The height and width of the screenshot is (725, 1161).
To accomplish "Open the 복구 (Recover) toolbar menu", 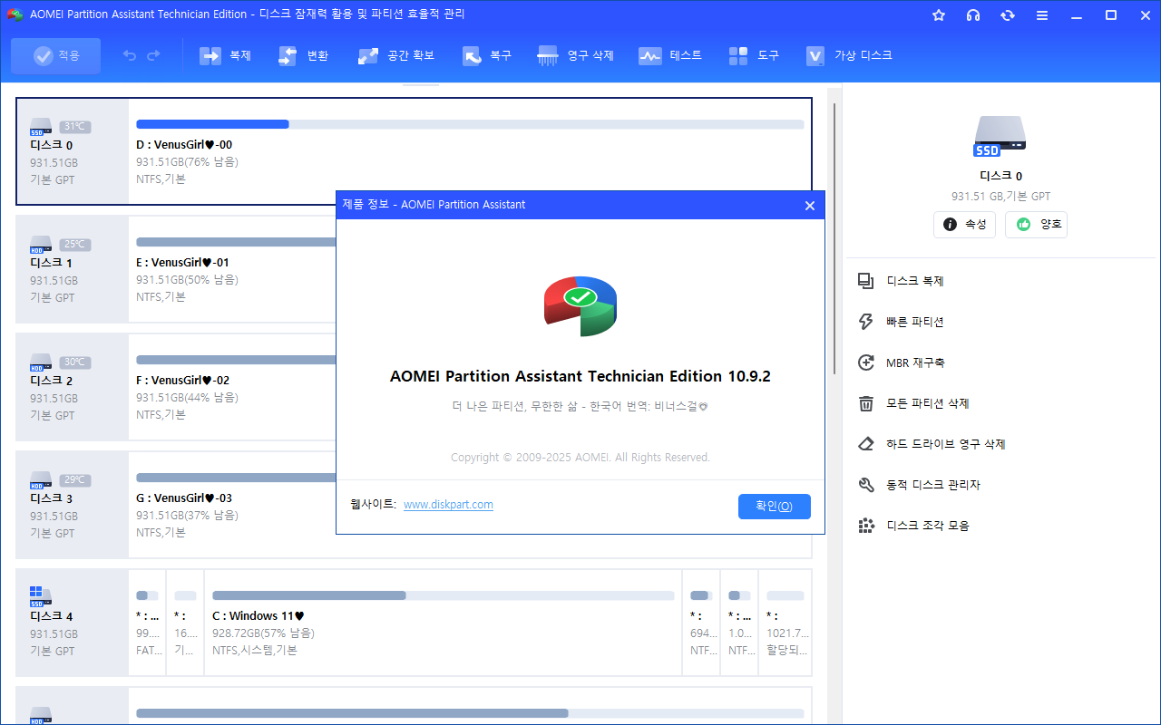I will point(486,56).
